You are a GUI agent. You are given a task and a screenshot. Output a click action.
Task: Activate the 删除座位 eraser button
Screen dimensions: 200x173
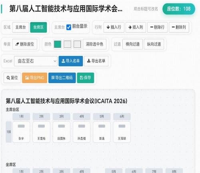pos(25,44)
